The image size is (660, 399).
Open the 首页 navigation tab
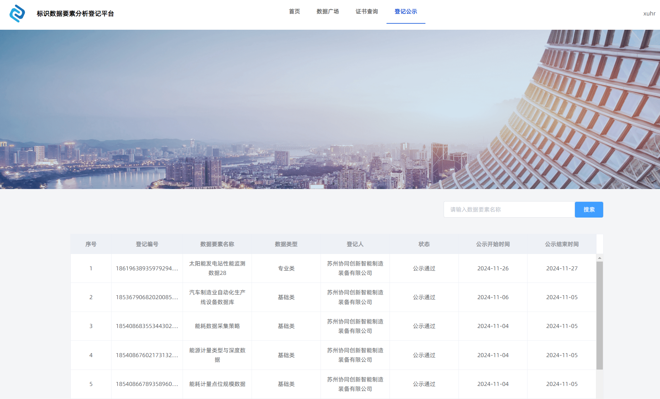click(x=294, y=12)
